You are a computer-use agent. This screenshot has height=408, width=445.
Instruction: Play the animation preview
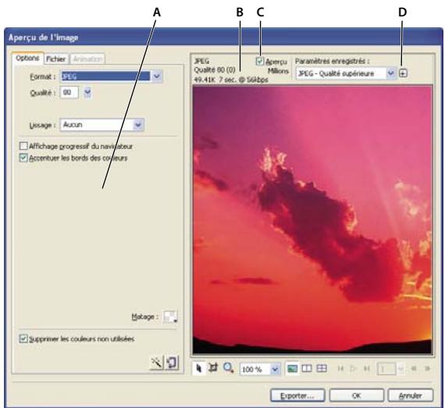click(x=354, y=368)
